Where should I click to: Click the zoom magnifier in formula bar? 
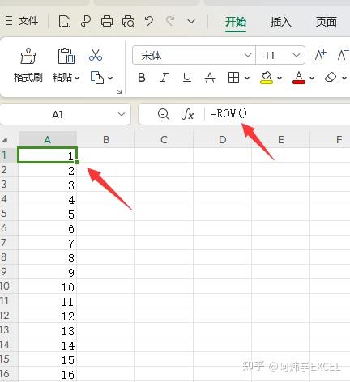coord(164,114)
